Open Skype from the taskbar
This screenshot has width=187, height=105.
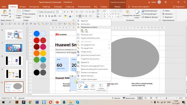(x=77, y=102)
